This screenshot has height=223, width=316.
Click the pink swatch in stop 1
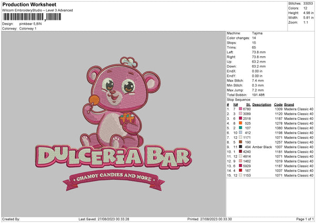point(241,109)
